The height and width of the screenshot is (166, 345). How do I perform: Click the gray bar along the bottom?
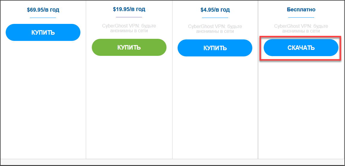click(x=172, y=162)
